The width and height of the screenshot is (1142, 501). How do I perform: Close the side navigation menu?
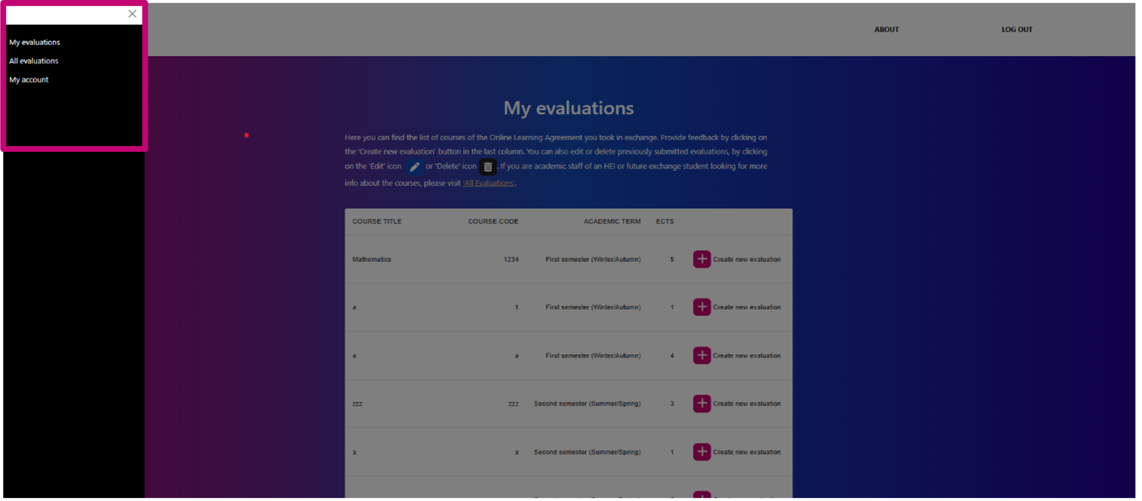tap(132, 14)
